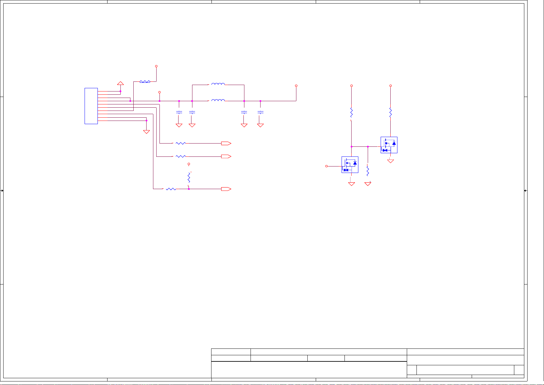Screen dimensions: 544x385
Task: Click the upward triangle power symbol above connector
Action: [120, 83]
